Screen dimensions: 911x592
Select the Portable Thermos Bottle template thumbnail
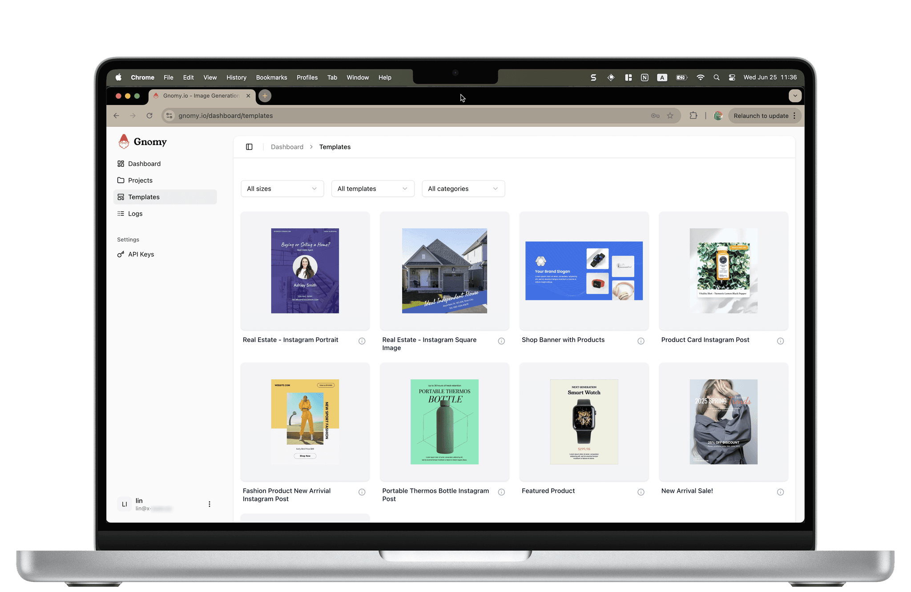[444, 422]
